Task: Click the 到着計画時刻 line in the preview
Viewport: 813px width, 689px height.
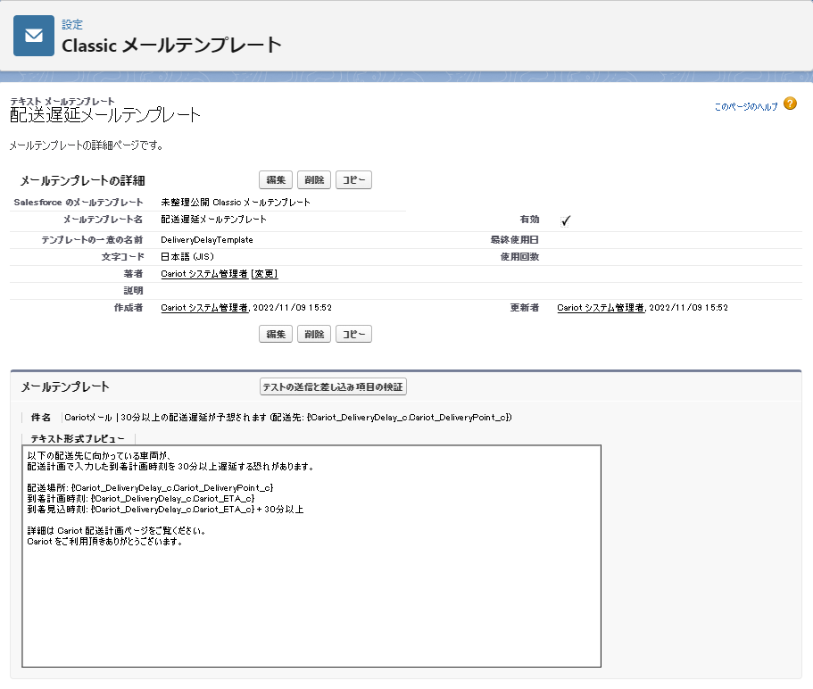Action: tap(141, 499)
